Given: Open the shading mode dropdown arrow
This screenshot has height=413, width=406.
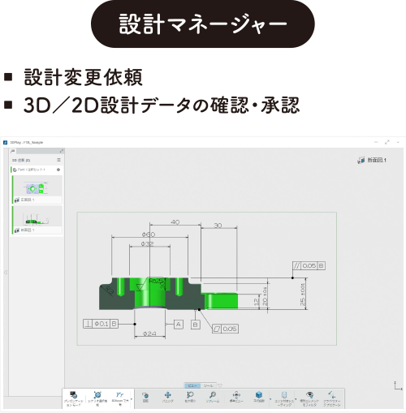Looking at the screenshot, I should pos(296,399).
